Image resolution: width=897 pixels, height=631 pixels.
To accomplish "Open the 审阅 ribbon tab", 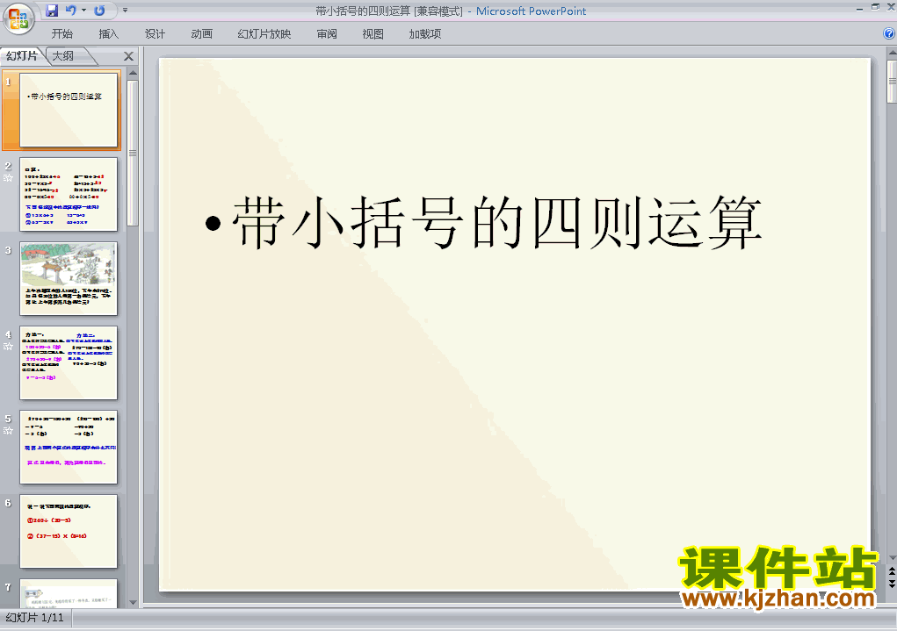I will point(327,34).
